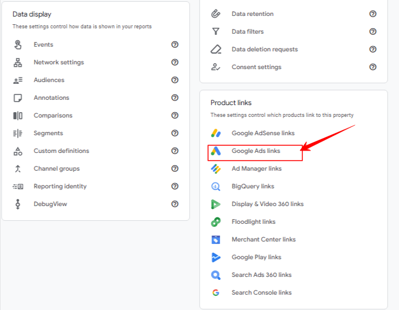
Task: Click the Display & Video 360 logo icon
Action: 216,204
